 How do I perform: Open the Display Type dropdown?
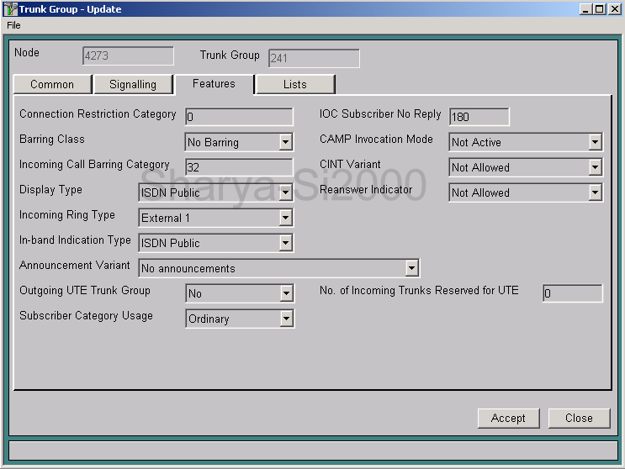(x=285, y=192)
